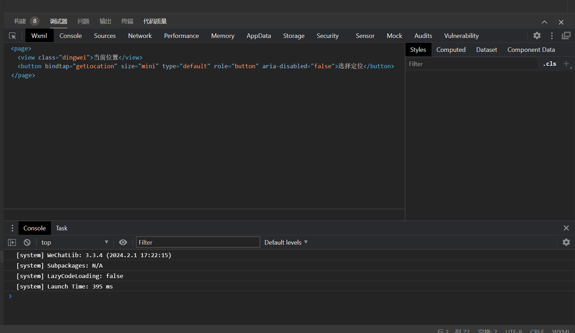
Task: Switch to the 调试器 tab
Action: [x=59, y=21]
